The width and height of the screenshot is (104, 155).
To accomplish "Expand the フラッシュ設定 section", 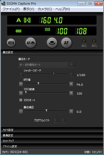I will coord(52,146).
